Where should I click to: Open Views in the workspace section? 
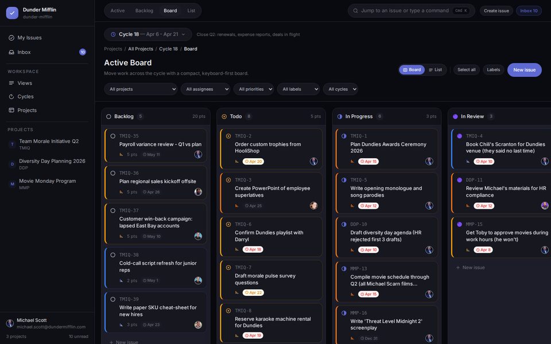tap(47, 83)
